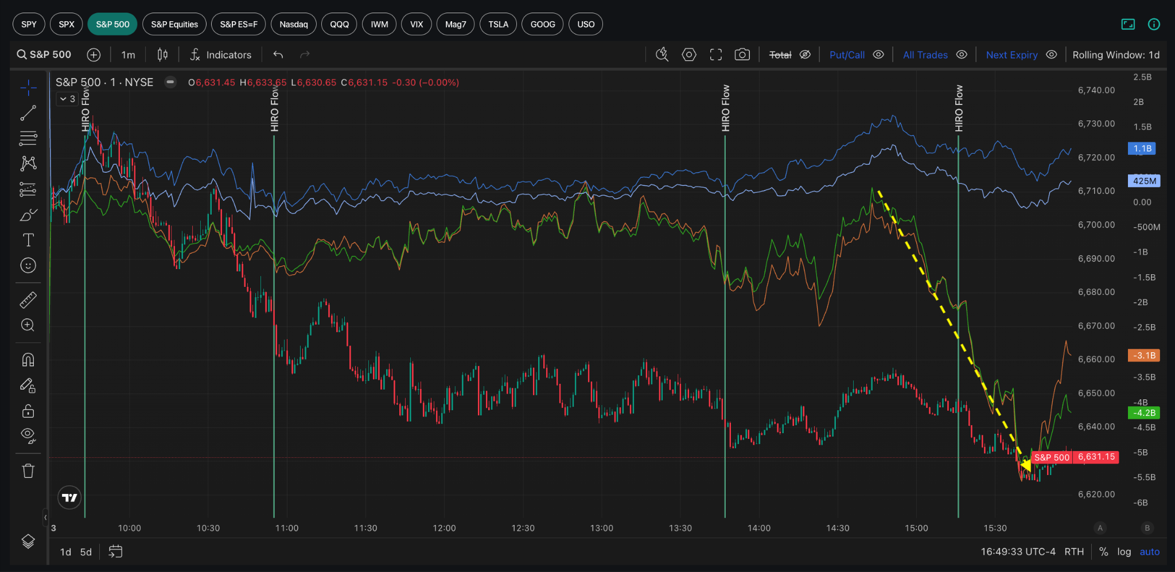Click the blue 1.1B value label
The height and width of the screenshot is (572, 1175).
[x=1142, y=149]
